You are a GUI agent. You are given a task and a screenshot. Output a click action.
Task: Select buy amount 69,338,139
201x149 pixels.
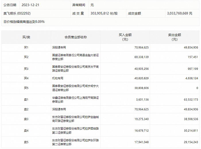tap(142, 57)
